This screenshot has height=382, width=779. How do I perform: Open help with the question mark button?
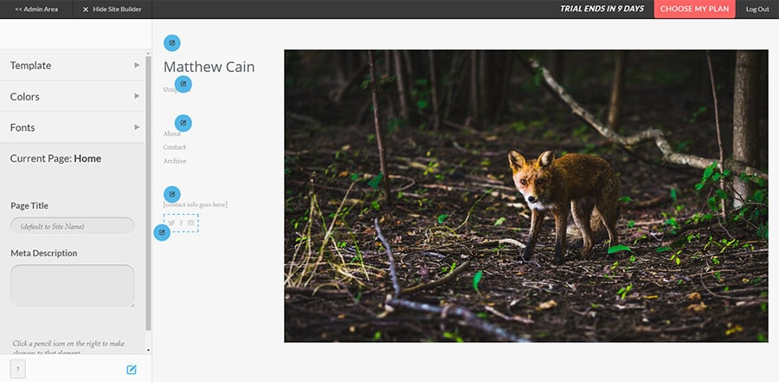tap(19, 369)
